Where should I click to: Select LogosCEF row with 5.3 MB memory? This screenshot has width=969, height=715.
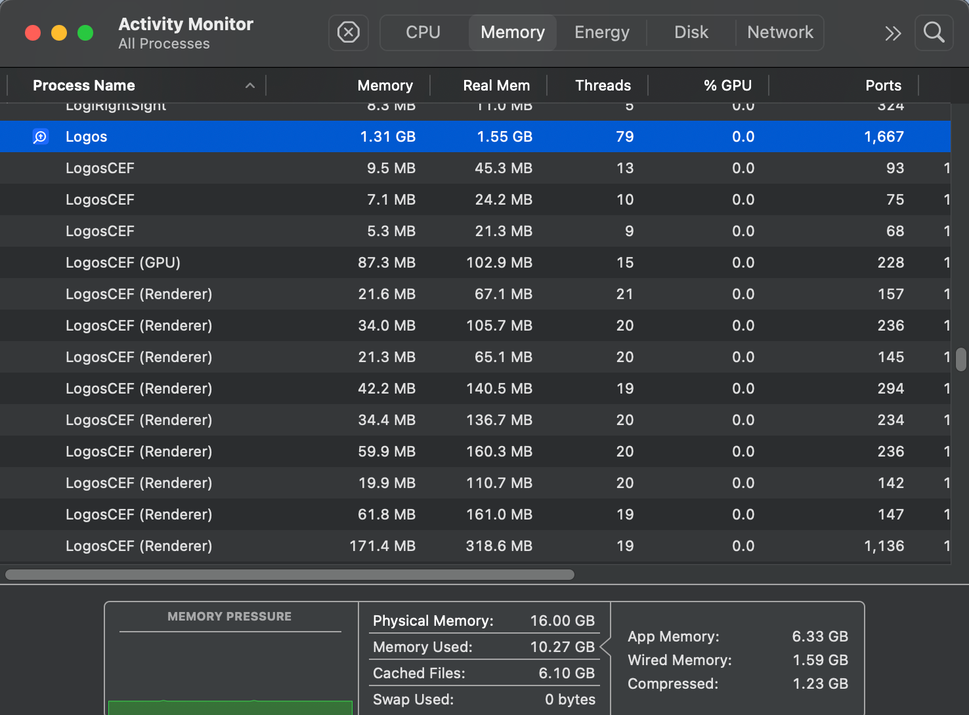475,231
